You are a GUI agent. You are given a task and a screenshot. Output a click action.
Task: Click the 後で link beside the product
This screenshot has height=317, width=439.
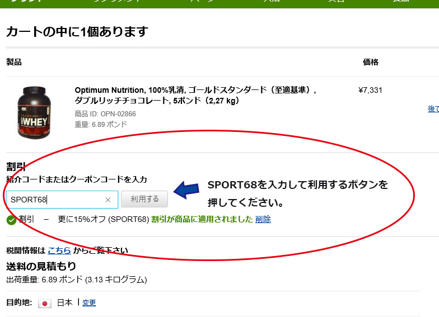pyautogui.click(x=433, y=109)
